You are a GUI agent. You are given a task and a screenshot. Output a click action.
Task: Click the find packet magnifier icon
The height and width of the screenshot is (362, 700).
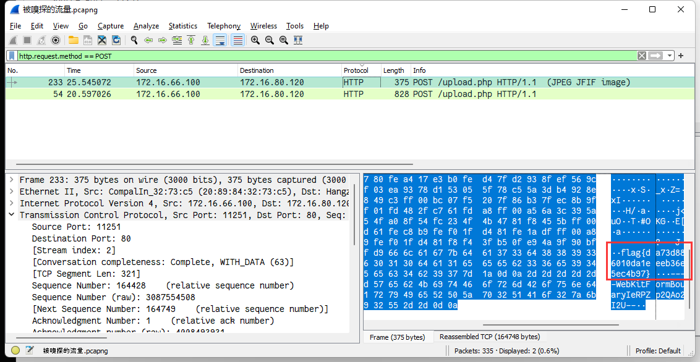point(134,40)
